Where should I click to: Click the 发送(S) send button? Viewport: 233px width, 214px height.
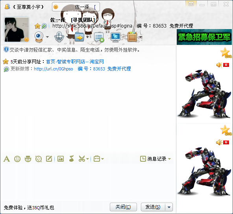pyautogui.click(x=153, y=207)
